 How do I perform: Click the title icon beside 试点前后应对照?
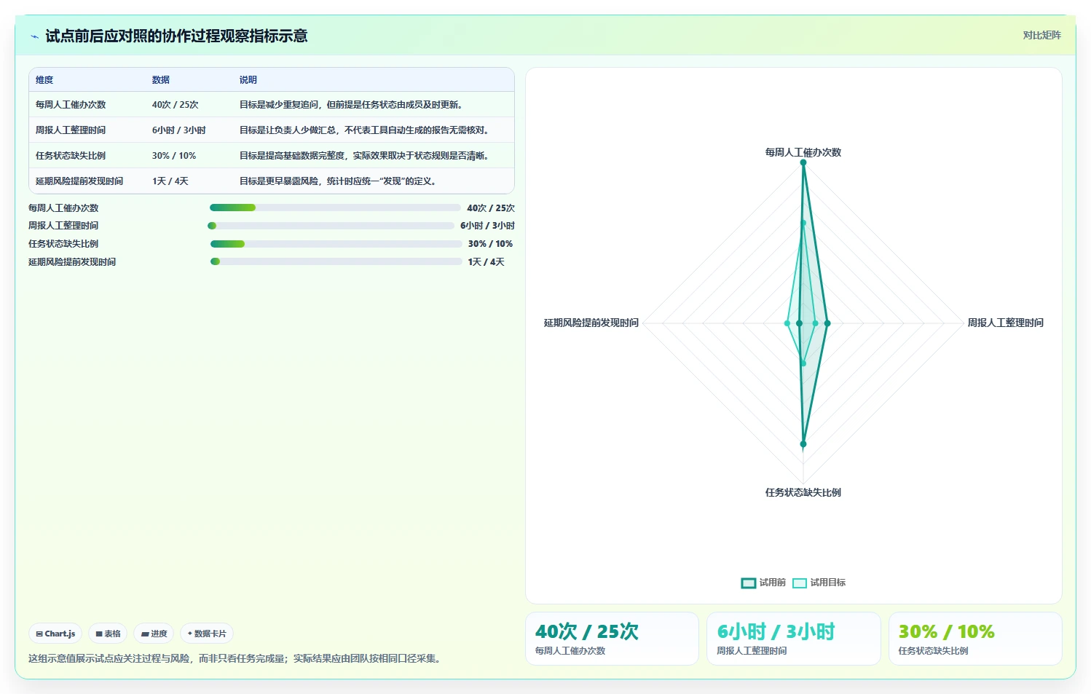[34, 36]
